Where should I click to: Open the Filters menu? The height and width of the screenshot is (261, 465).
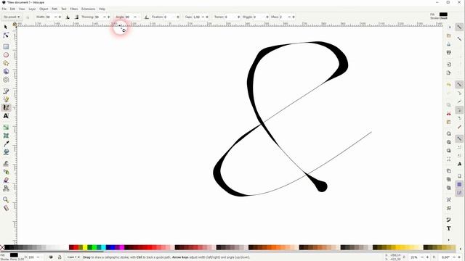(74, 9)
